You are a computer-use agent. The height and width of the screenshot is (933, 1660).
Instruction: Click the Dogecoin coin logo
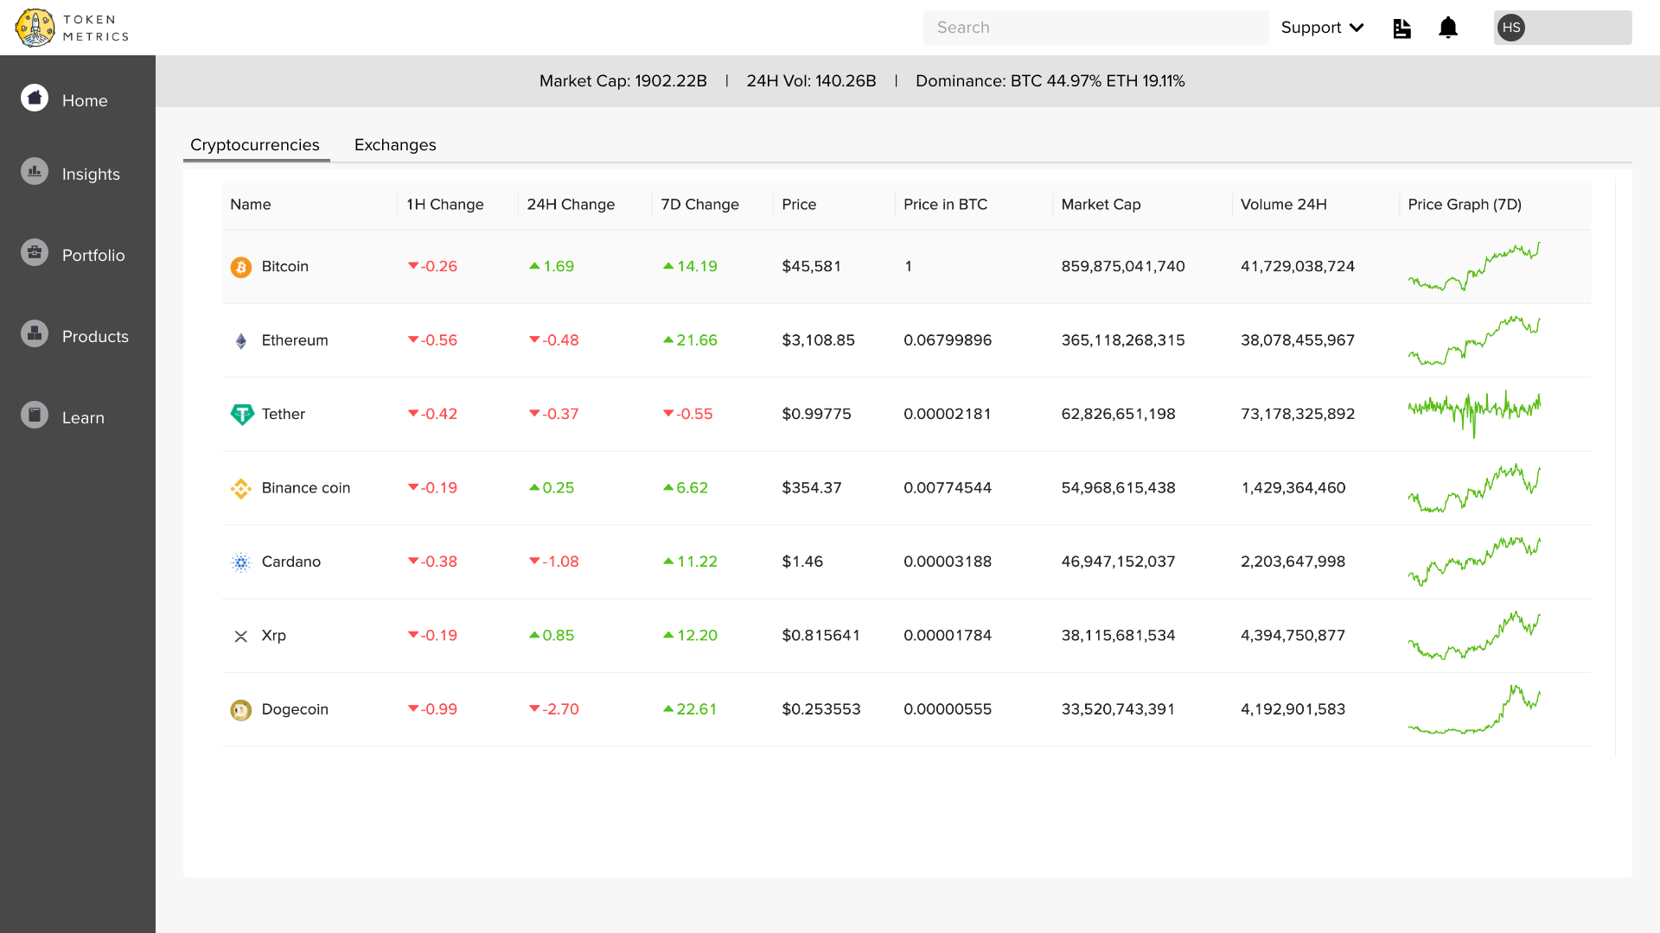tap(241, 710)
